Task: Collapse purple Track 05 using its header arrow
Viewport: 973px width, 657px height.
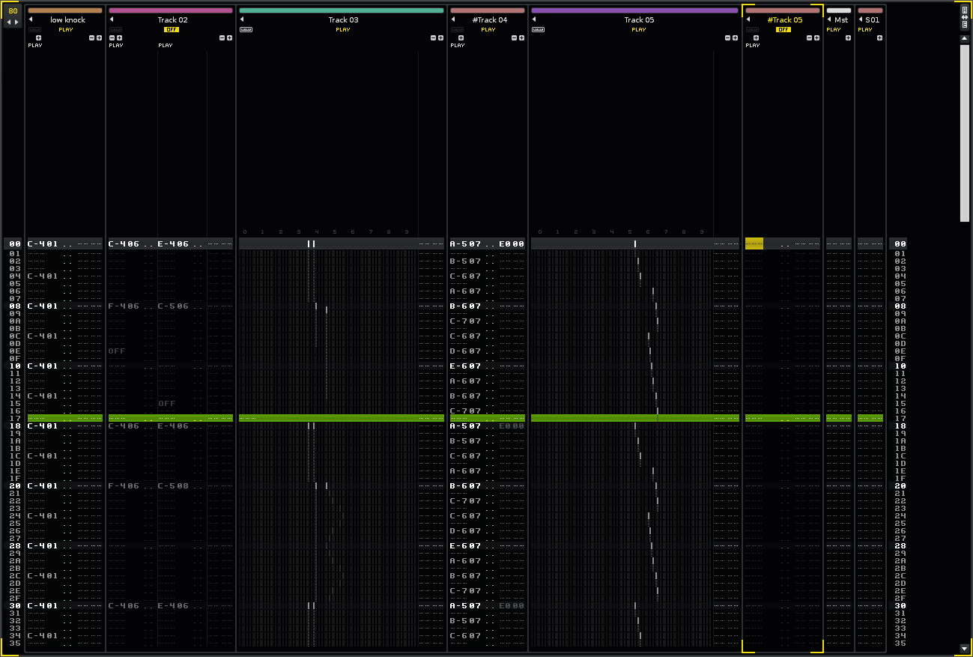Action: click(534, 19)
